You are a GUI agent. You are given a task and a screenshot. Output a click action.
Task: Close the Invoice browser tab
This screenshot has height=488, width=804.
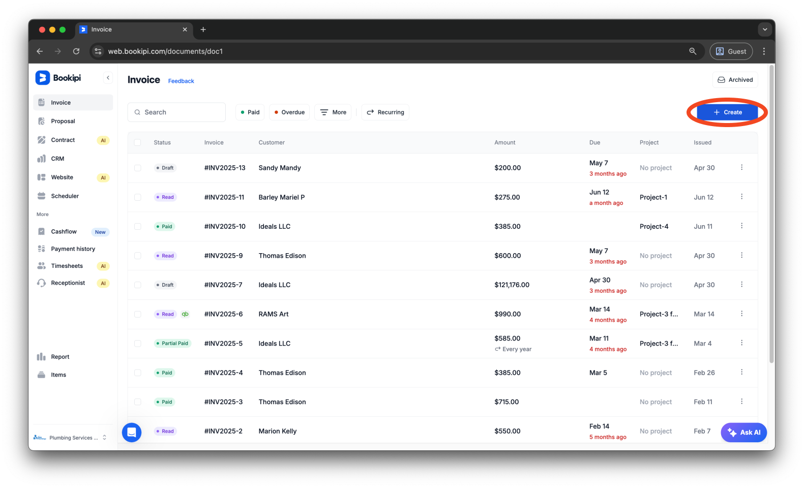click(x=185, y=29)
